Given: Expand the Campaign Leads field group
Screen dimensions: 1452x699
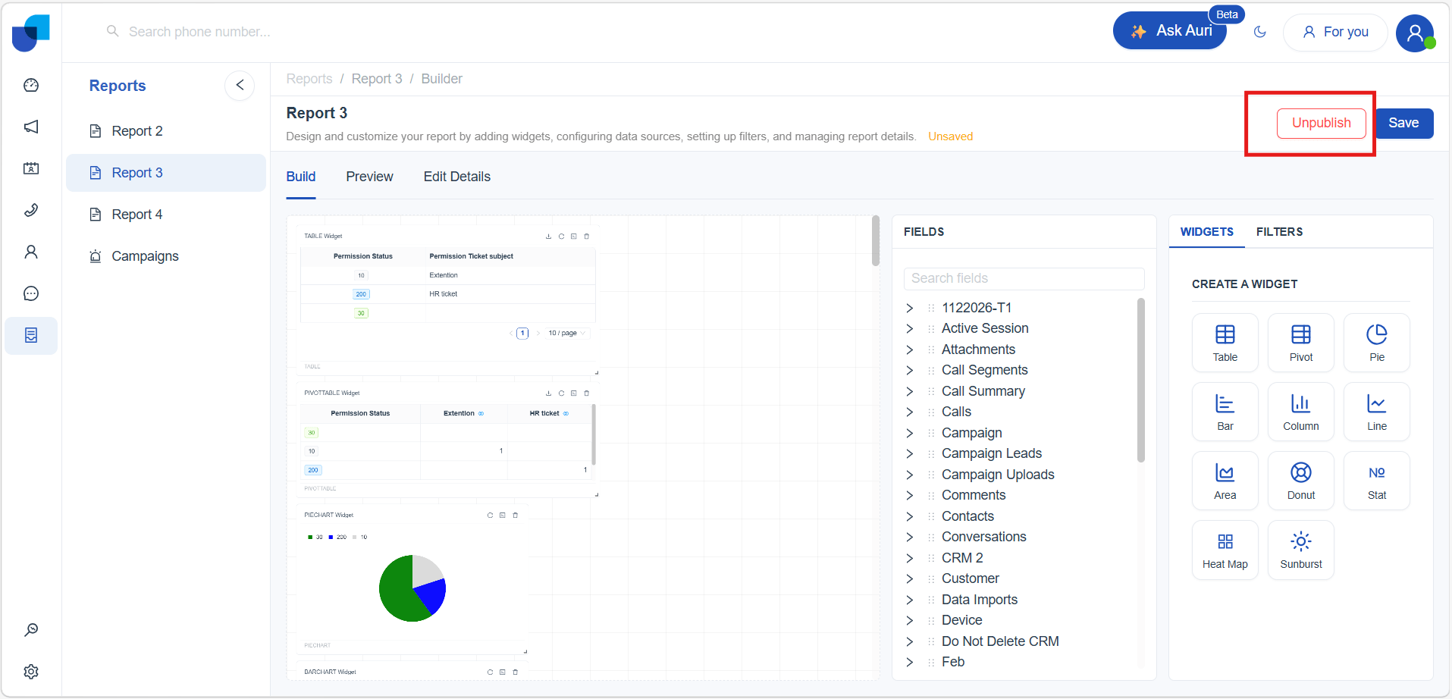Looking at the screenshot, I should pos(910,454).
